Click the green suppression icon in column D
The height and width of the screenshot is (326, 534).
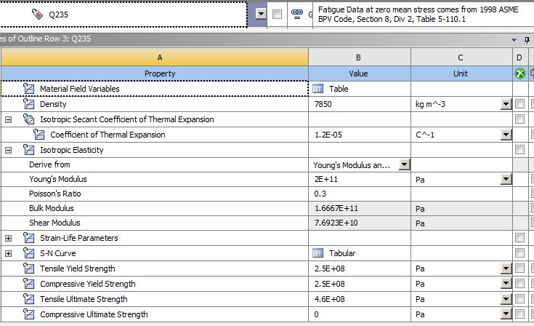(x=519, y=73)
